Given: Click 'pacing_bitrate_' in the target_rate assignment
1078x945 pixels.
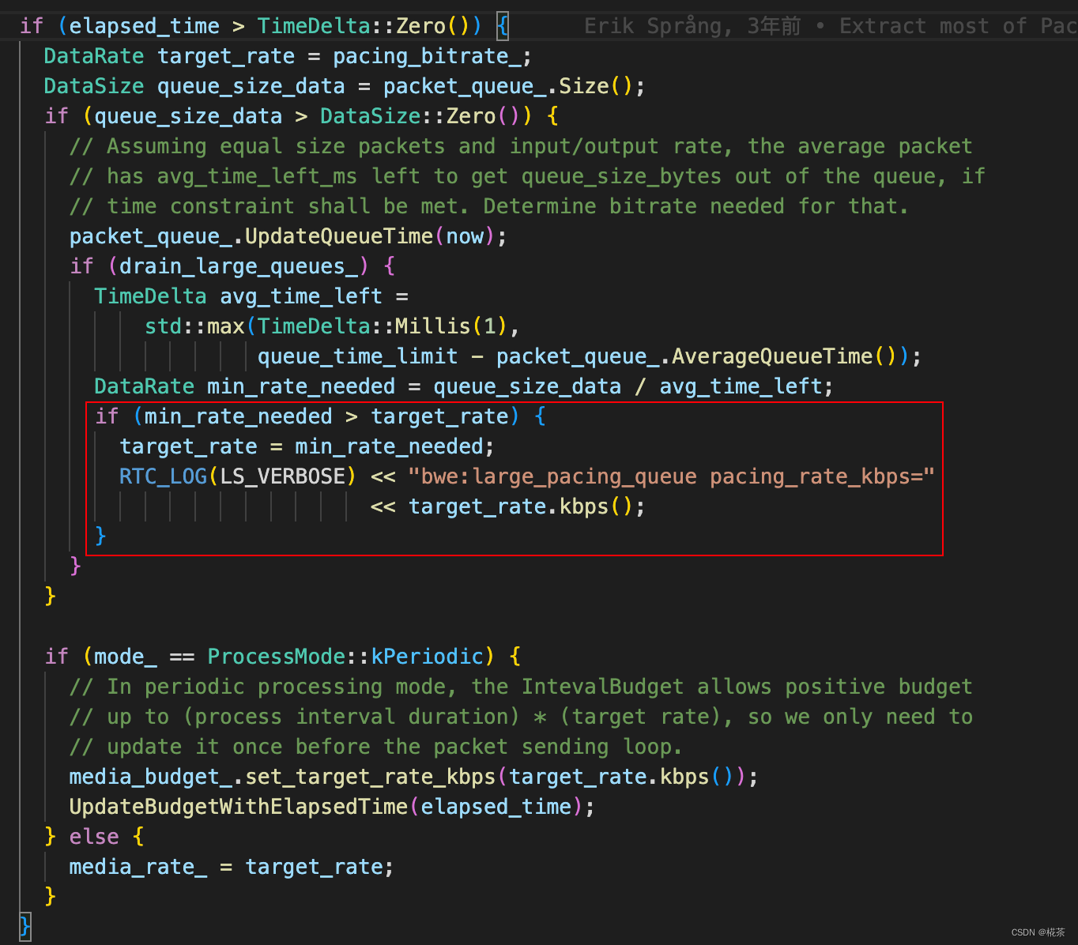Looking at the screenshot, I should (x=427, y=56).
